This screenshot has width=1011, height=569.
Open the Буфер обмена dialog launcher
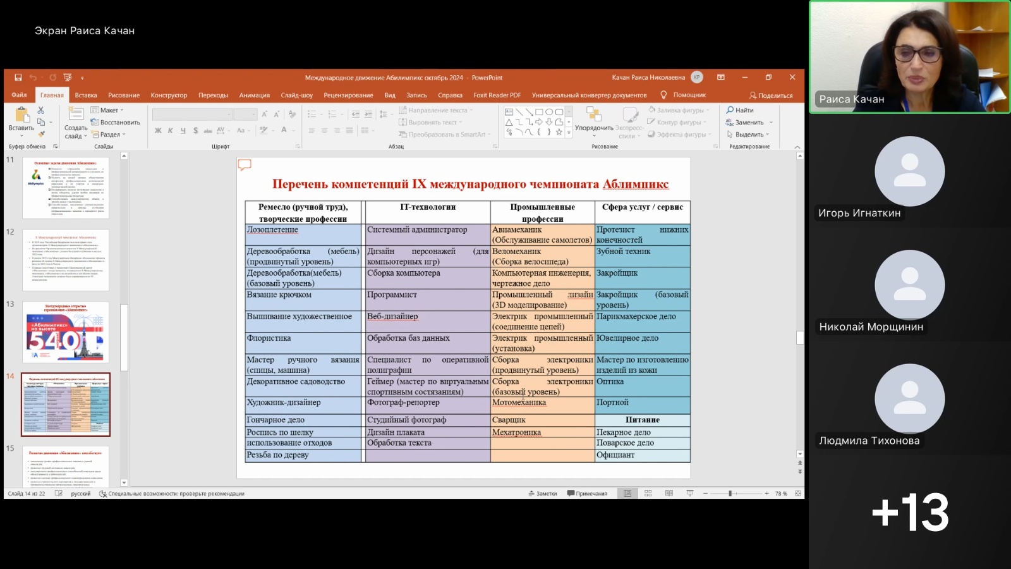click(x=56, y=147)
